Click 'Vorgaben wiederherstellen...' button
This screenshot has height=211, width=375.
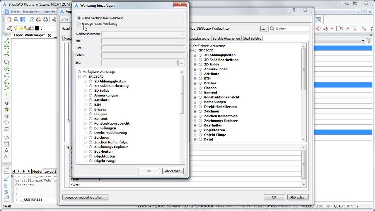coord(85,197)
